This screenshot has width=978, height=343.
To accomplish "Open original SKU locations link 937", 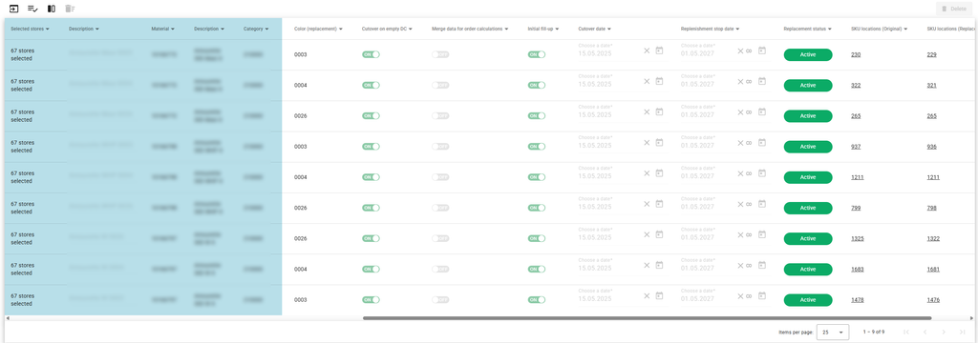I will [x=856, y=147].
